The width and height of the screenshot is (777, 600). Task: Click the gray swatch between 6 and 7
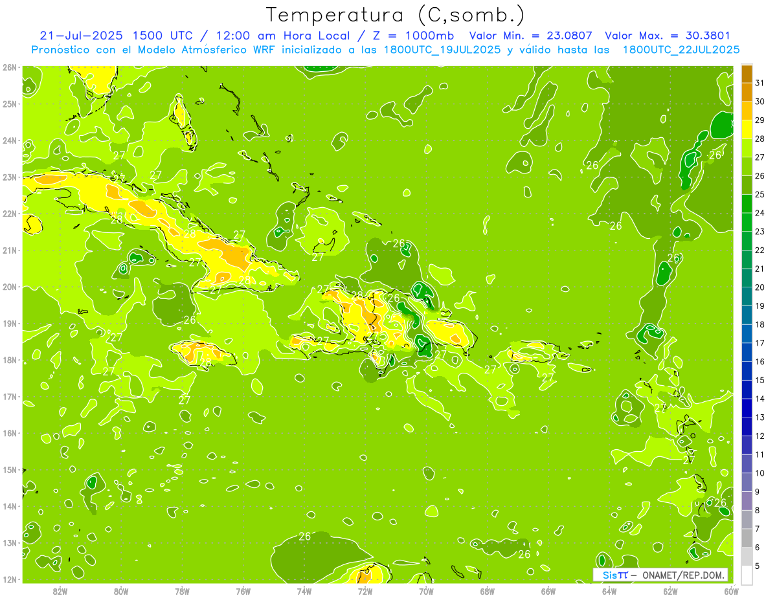(x=747, y=539)
